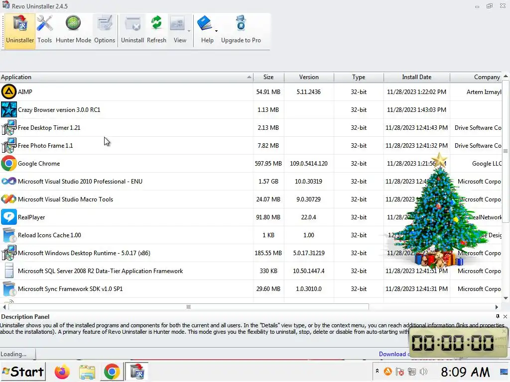Switch to Revo Uninstaller taskbar button
This screenshot has height=382, width=510.
coord(137,372)
